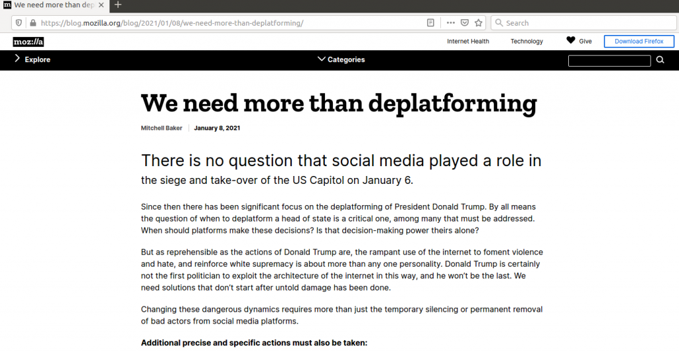Click the 'Changing these dangerous dynamics' paragraph
Image resolution: width=679 pixels, height=352 pixels.
(341, 316)
